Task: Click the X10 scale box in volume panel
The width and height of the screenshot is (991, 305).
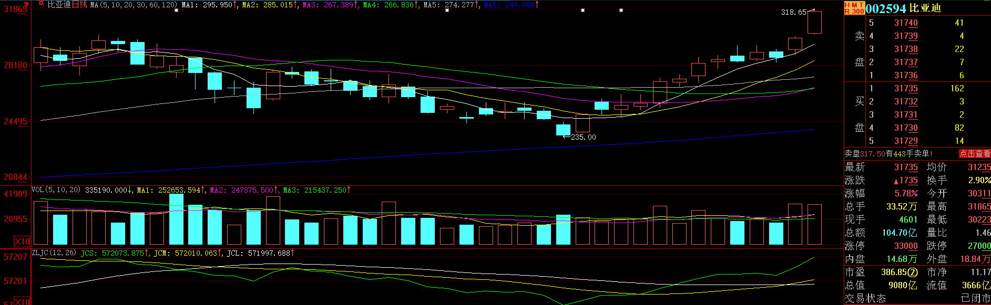Action: pos(22,241)
